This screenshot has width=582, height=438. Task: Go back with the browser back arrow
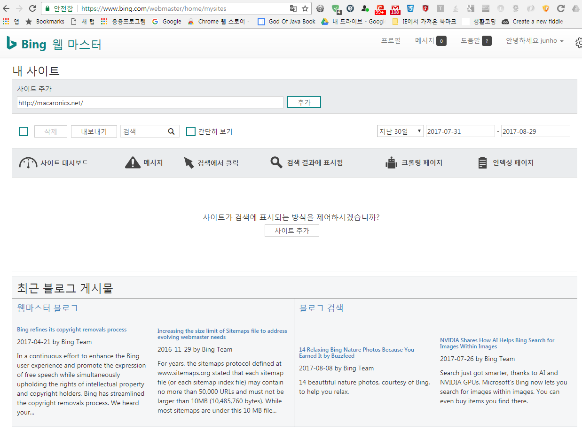pyautogui.click(x=6, y=8)
